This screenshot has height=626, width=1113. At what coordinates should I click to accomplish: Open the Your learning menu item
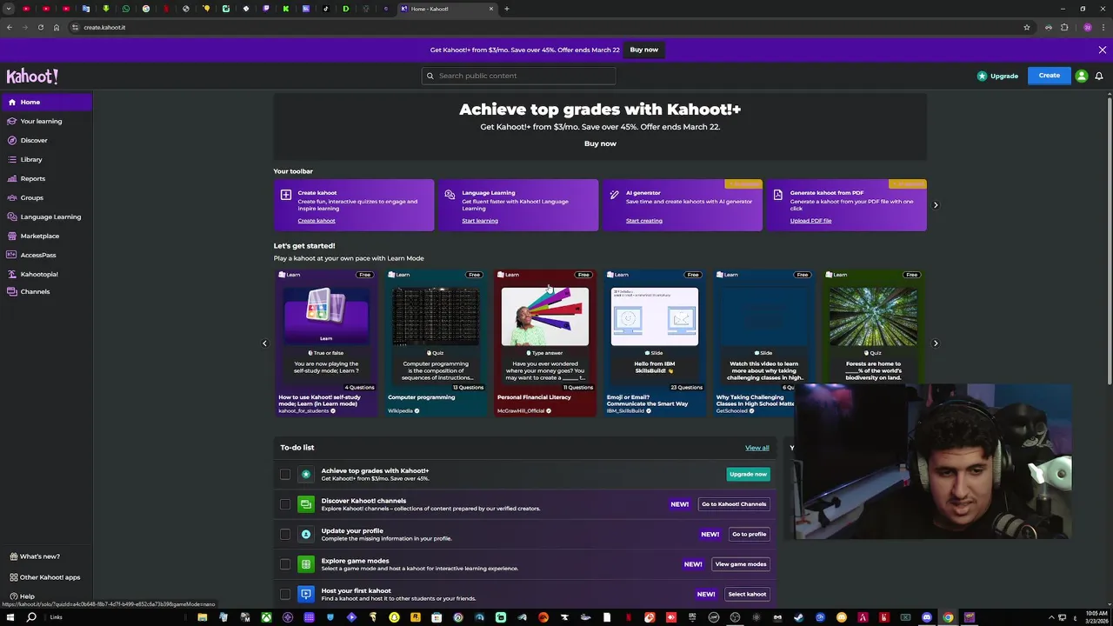[x=46, y=121]
